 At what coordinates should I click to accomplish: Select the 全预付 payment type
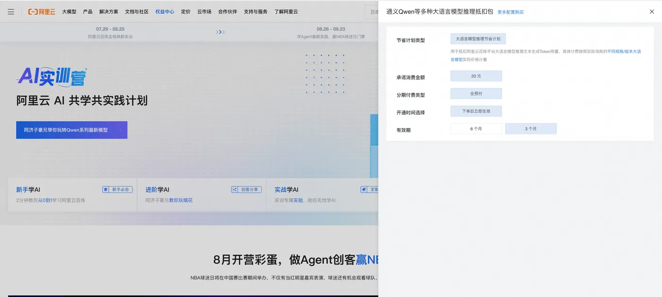click(476, 94)
